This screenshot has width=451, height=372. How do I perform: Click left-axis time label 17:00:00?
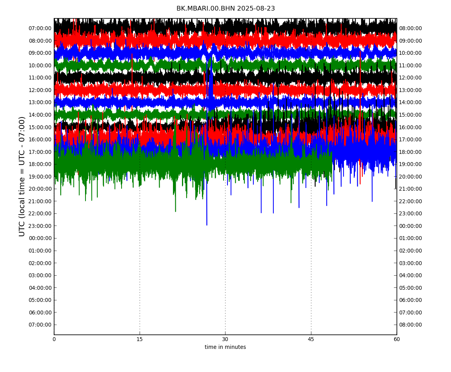tap(40, 152)
